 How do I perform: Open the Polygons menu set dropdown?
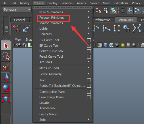[29, 10]
